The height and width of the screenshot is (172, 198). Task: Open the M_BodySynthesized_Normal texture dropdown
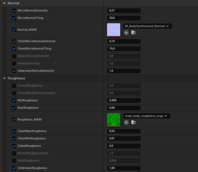[x=147, y=26]
